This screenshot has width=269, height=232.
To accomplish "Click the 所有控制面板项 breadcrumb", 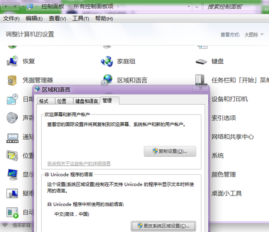I will (x=93, y=7).
